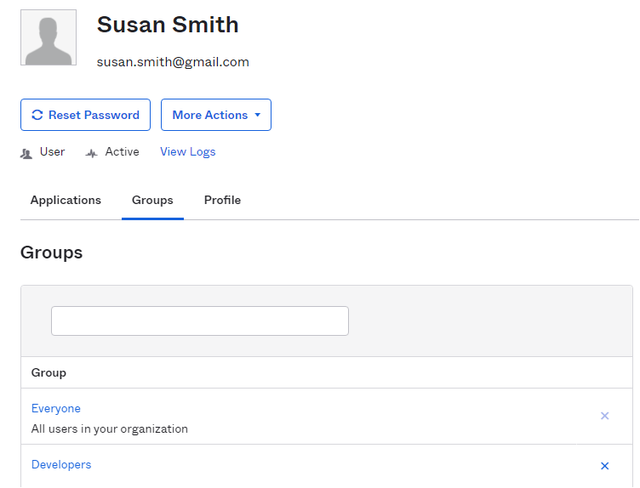This screenshot has height=488, width=640.
Task: Open the Profile tab
Action: pyautogui.click(x=222, y=201)
